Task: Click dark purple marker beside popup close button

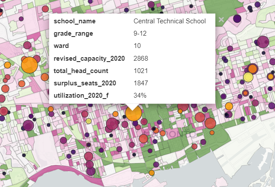Action: [x=237, y=19]
